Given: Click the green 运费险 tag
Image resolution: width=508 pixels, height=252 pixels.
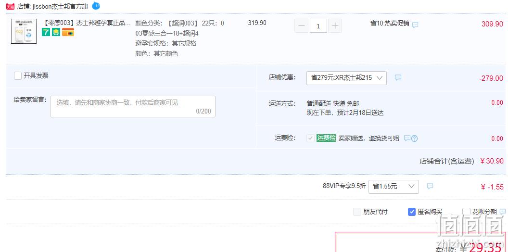Looking at the screenshot, I should click(326, 138).
